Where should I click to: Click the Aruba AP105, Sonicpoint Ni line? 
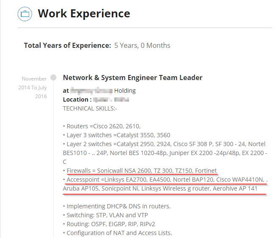160,188
